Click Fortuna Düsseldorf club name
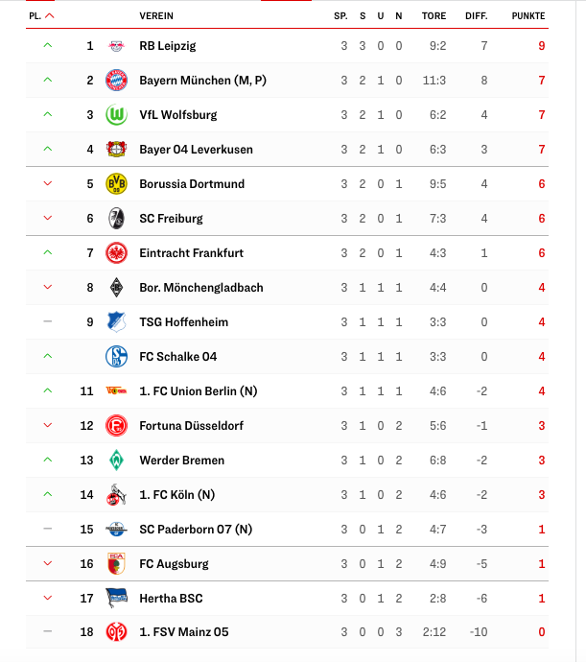The image size is (586, 662). [x=191, y=426]
